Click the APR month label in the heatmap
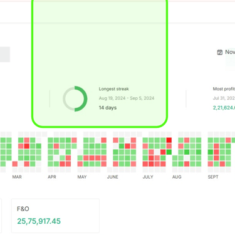 click(x=52, y=177)
